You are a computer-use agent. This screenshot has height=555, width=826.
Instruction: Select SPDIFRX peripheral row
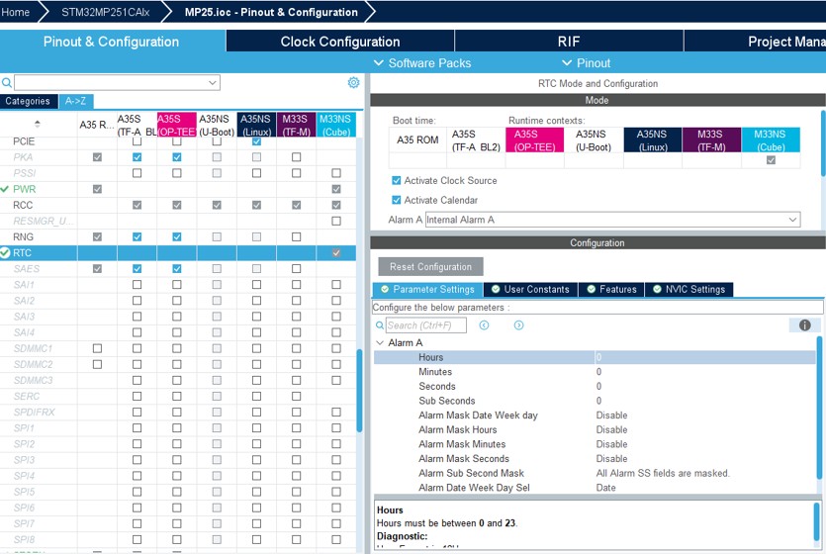click(x=178, y=413)
